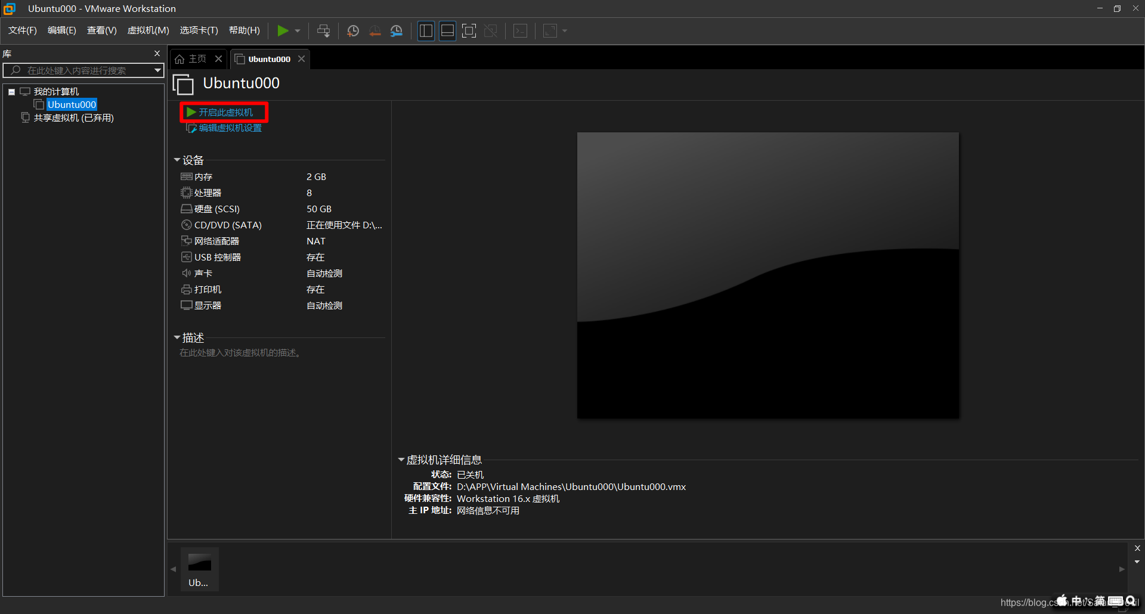Image resolution: width=1145 pixels, height=614 pixels.
Task: Click the Ub... thumbnail in bottom bar
Action: 199,569
